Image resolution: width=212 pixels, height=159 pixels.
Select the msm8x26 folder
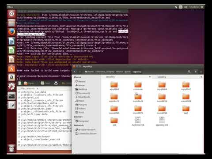tap(138, 98)
